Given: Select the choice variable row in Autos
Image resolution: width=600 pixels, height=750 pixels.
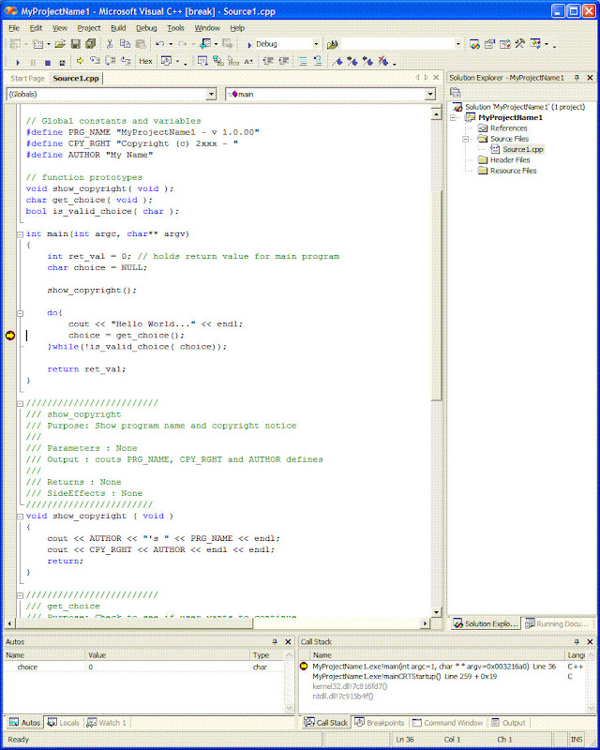Looking at the screenshot, I should pyautogui.click(x=143, y=667).
